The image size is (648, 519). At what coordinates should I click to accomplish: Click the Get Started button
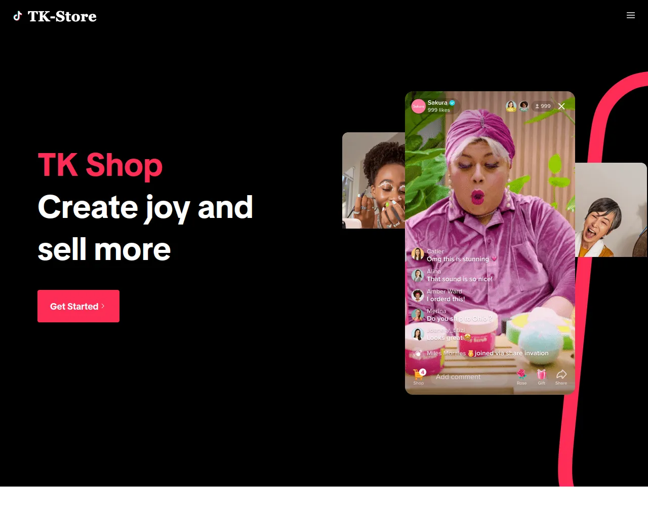tap(78, 306)
